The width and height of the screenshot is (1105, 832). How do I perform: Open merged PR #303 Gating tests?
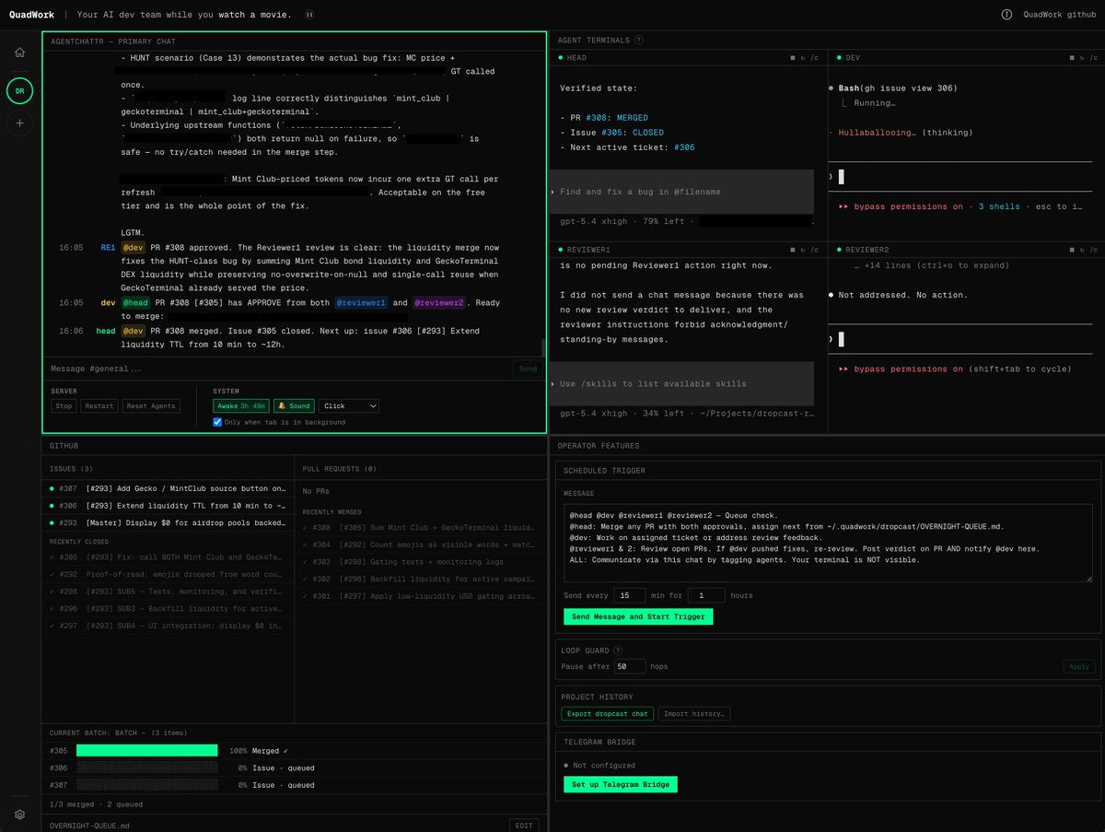[x=421, y=562]
